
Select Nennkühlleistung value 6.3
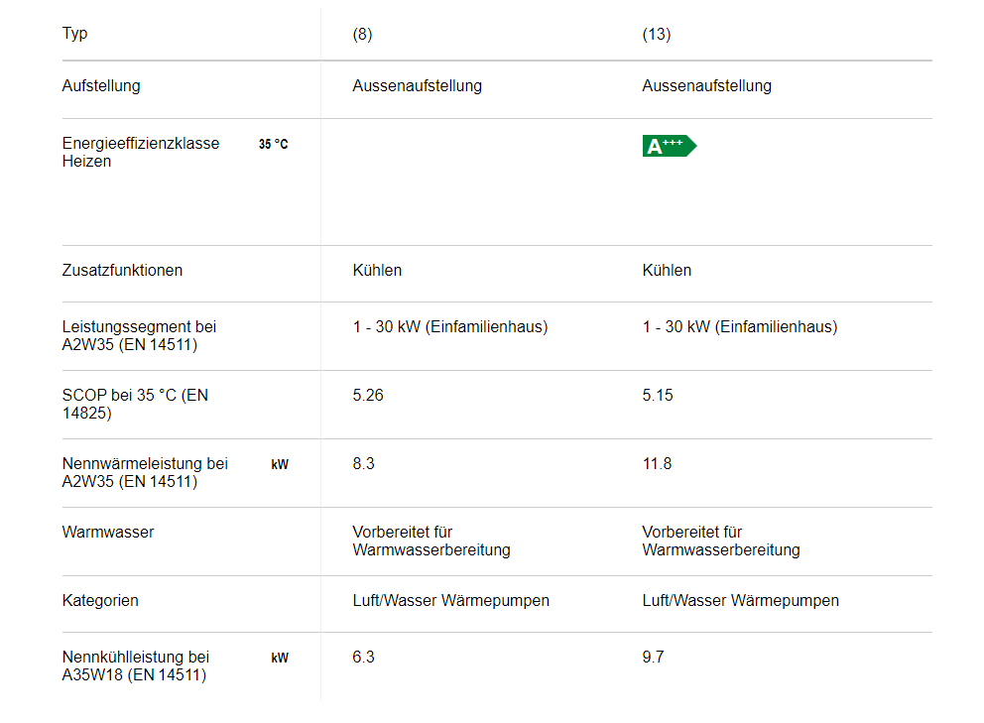(x=363, y=657)
